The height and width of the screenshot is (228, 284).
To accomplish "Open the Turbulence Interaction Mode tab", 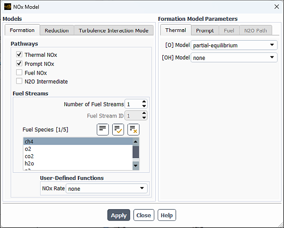I will tap(114, 31).
